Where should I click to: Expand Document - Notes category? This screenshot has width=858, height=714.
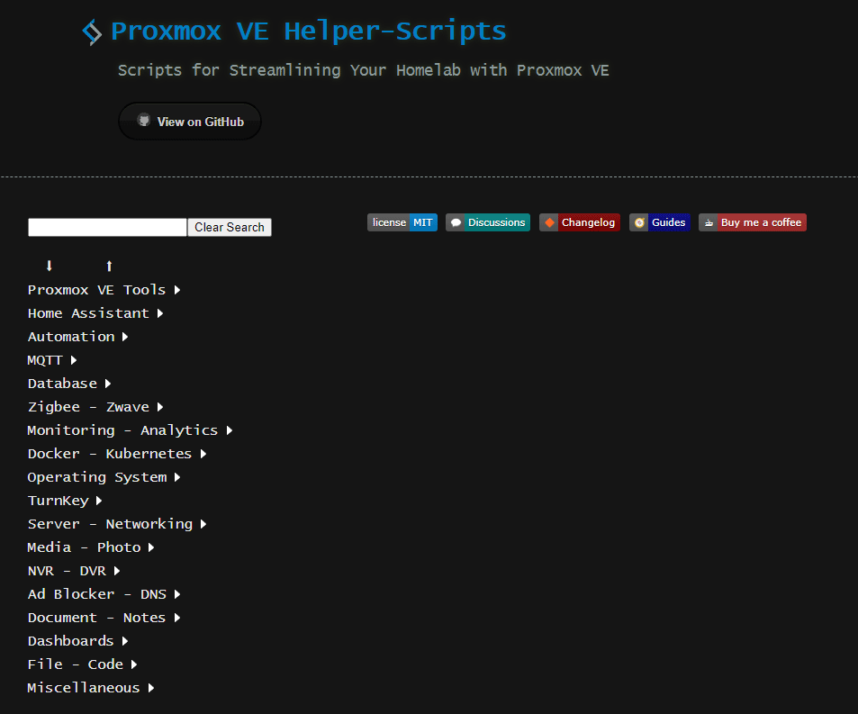point(104,619)
